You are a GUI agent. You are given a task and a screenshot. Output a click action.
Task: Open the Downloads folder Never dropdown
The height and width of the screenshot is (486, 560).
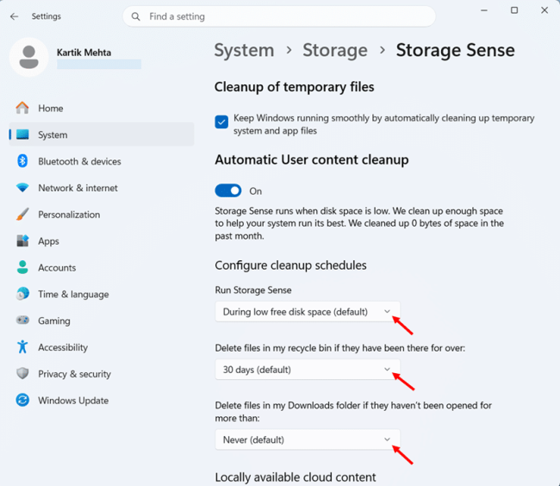[308, 439]
